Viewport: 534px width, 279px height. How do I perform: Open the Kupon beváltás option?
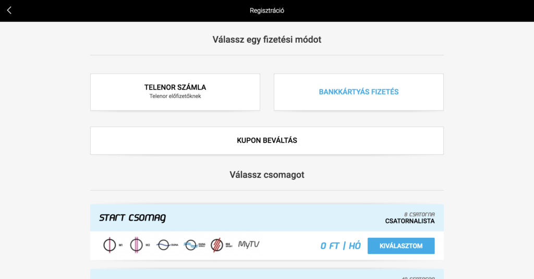click(267, 140)
